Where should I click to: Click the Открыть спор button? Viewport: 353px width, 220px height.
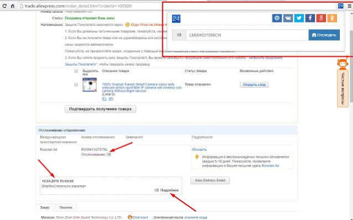(x=254, y=85)
